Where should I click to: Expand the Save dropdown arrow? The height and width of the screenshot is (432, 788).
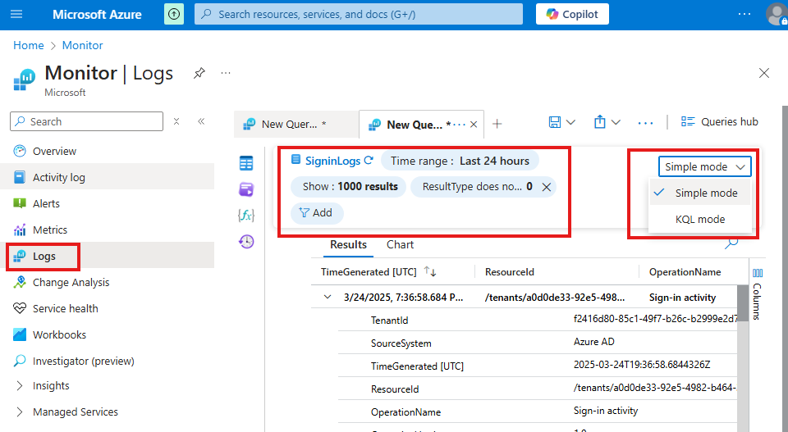tap(570, 122)
